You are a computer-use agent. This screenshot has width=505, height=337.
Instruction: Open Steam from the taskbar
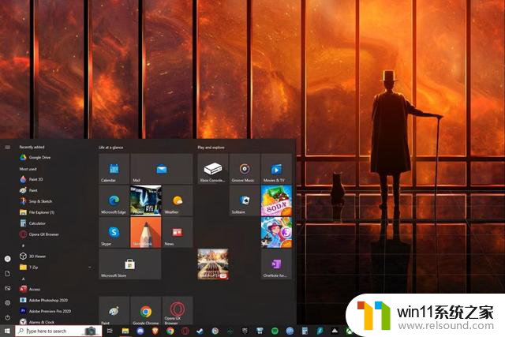pyautogui.click(x=200, y=331)
